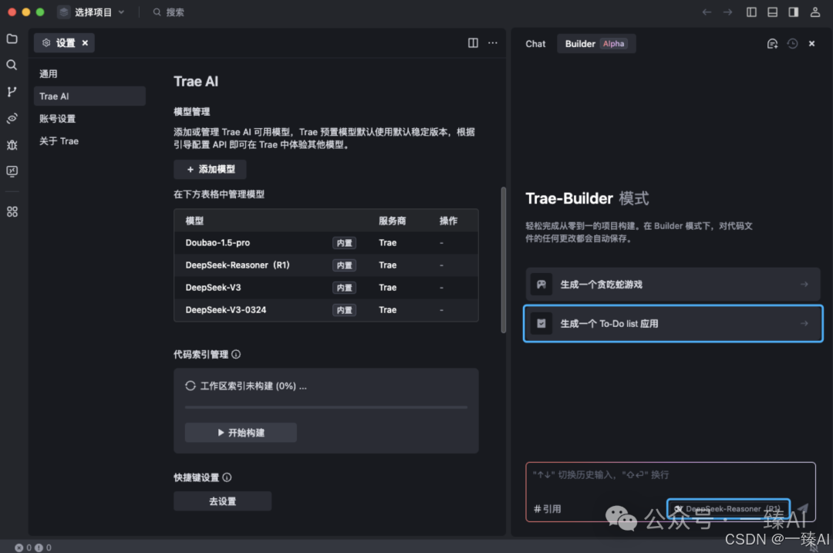The height and width of the screenshot is (553, 833).
Task: Open the extensions grid icon in sidebar
Action: pos(12,211)
